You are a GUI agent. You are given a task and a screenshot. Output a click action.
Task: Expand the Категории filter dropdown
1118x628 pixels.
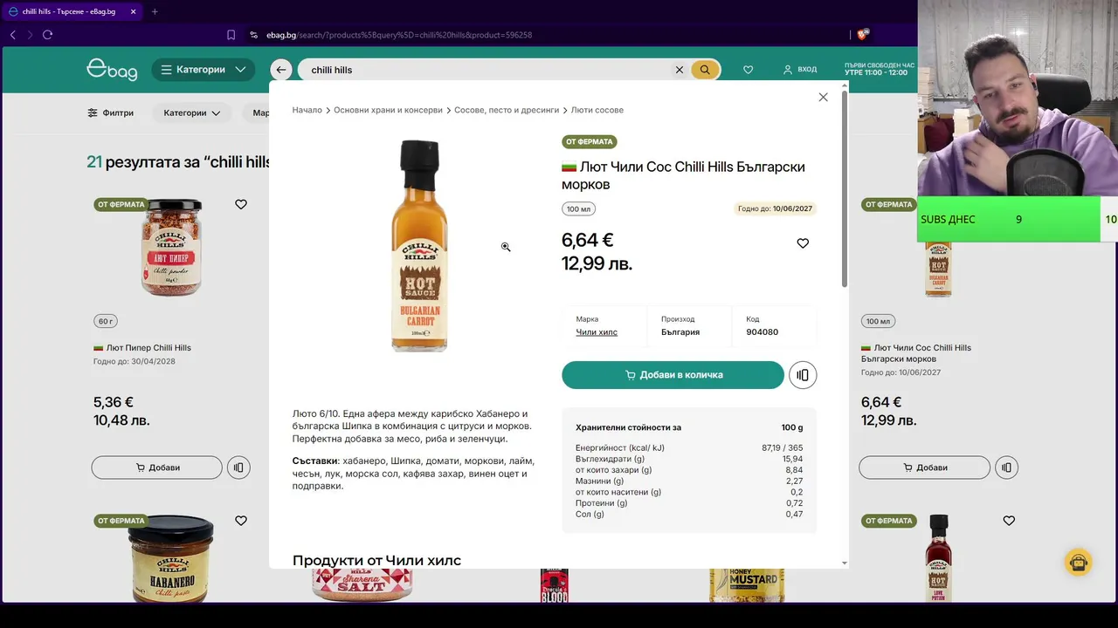(x=191, y=113)
